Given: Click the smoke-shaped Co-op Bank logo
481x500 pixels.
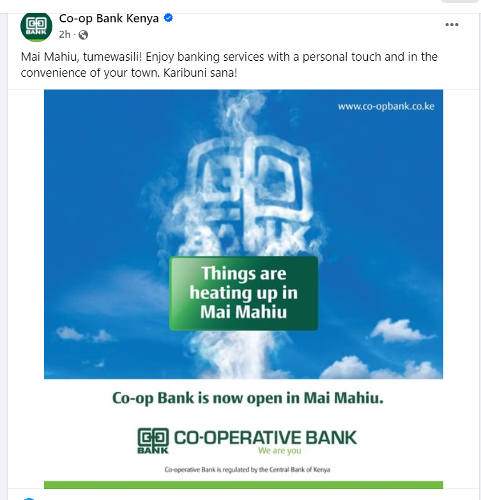Looking at the screenshot, I should tap(249, 193).
